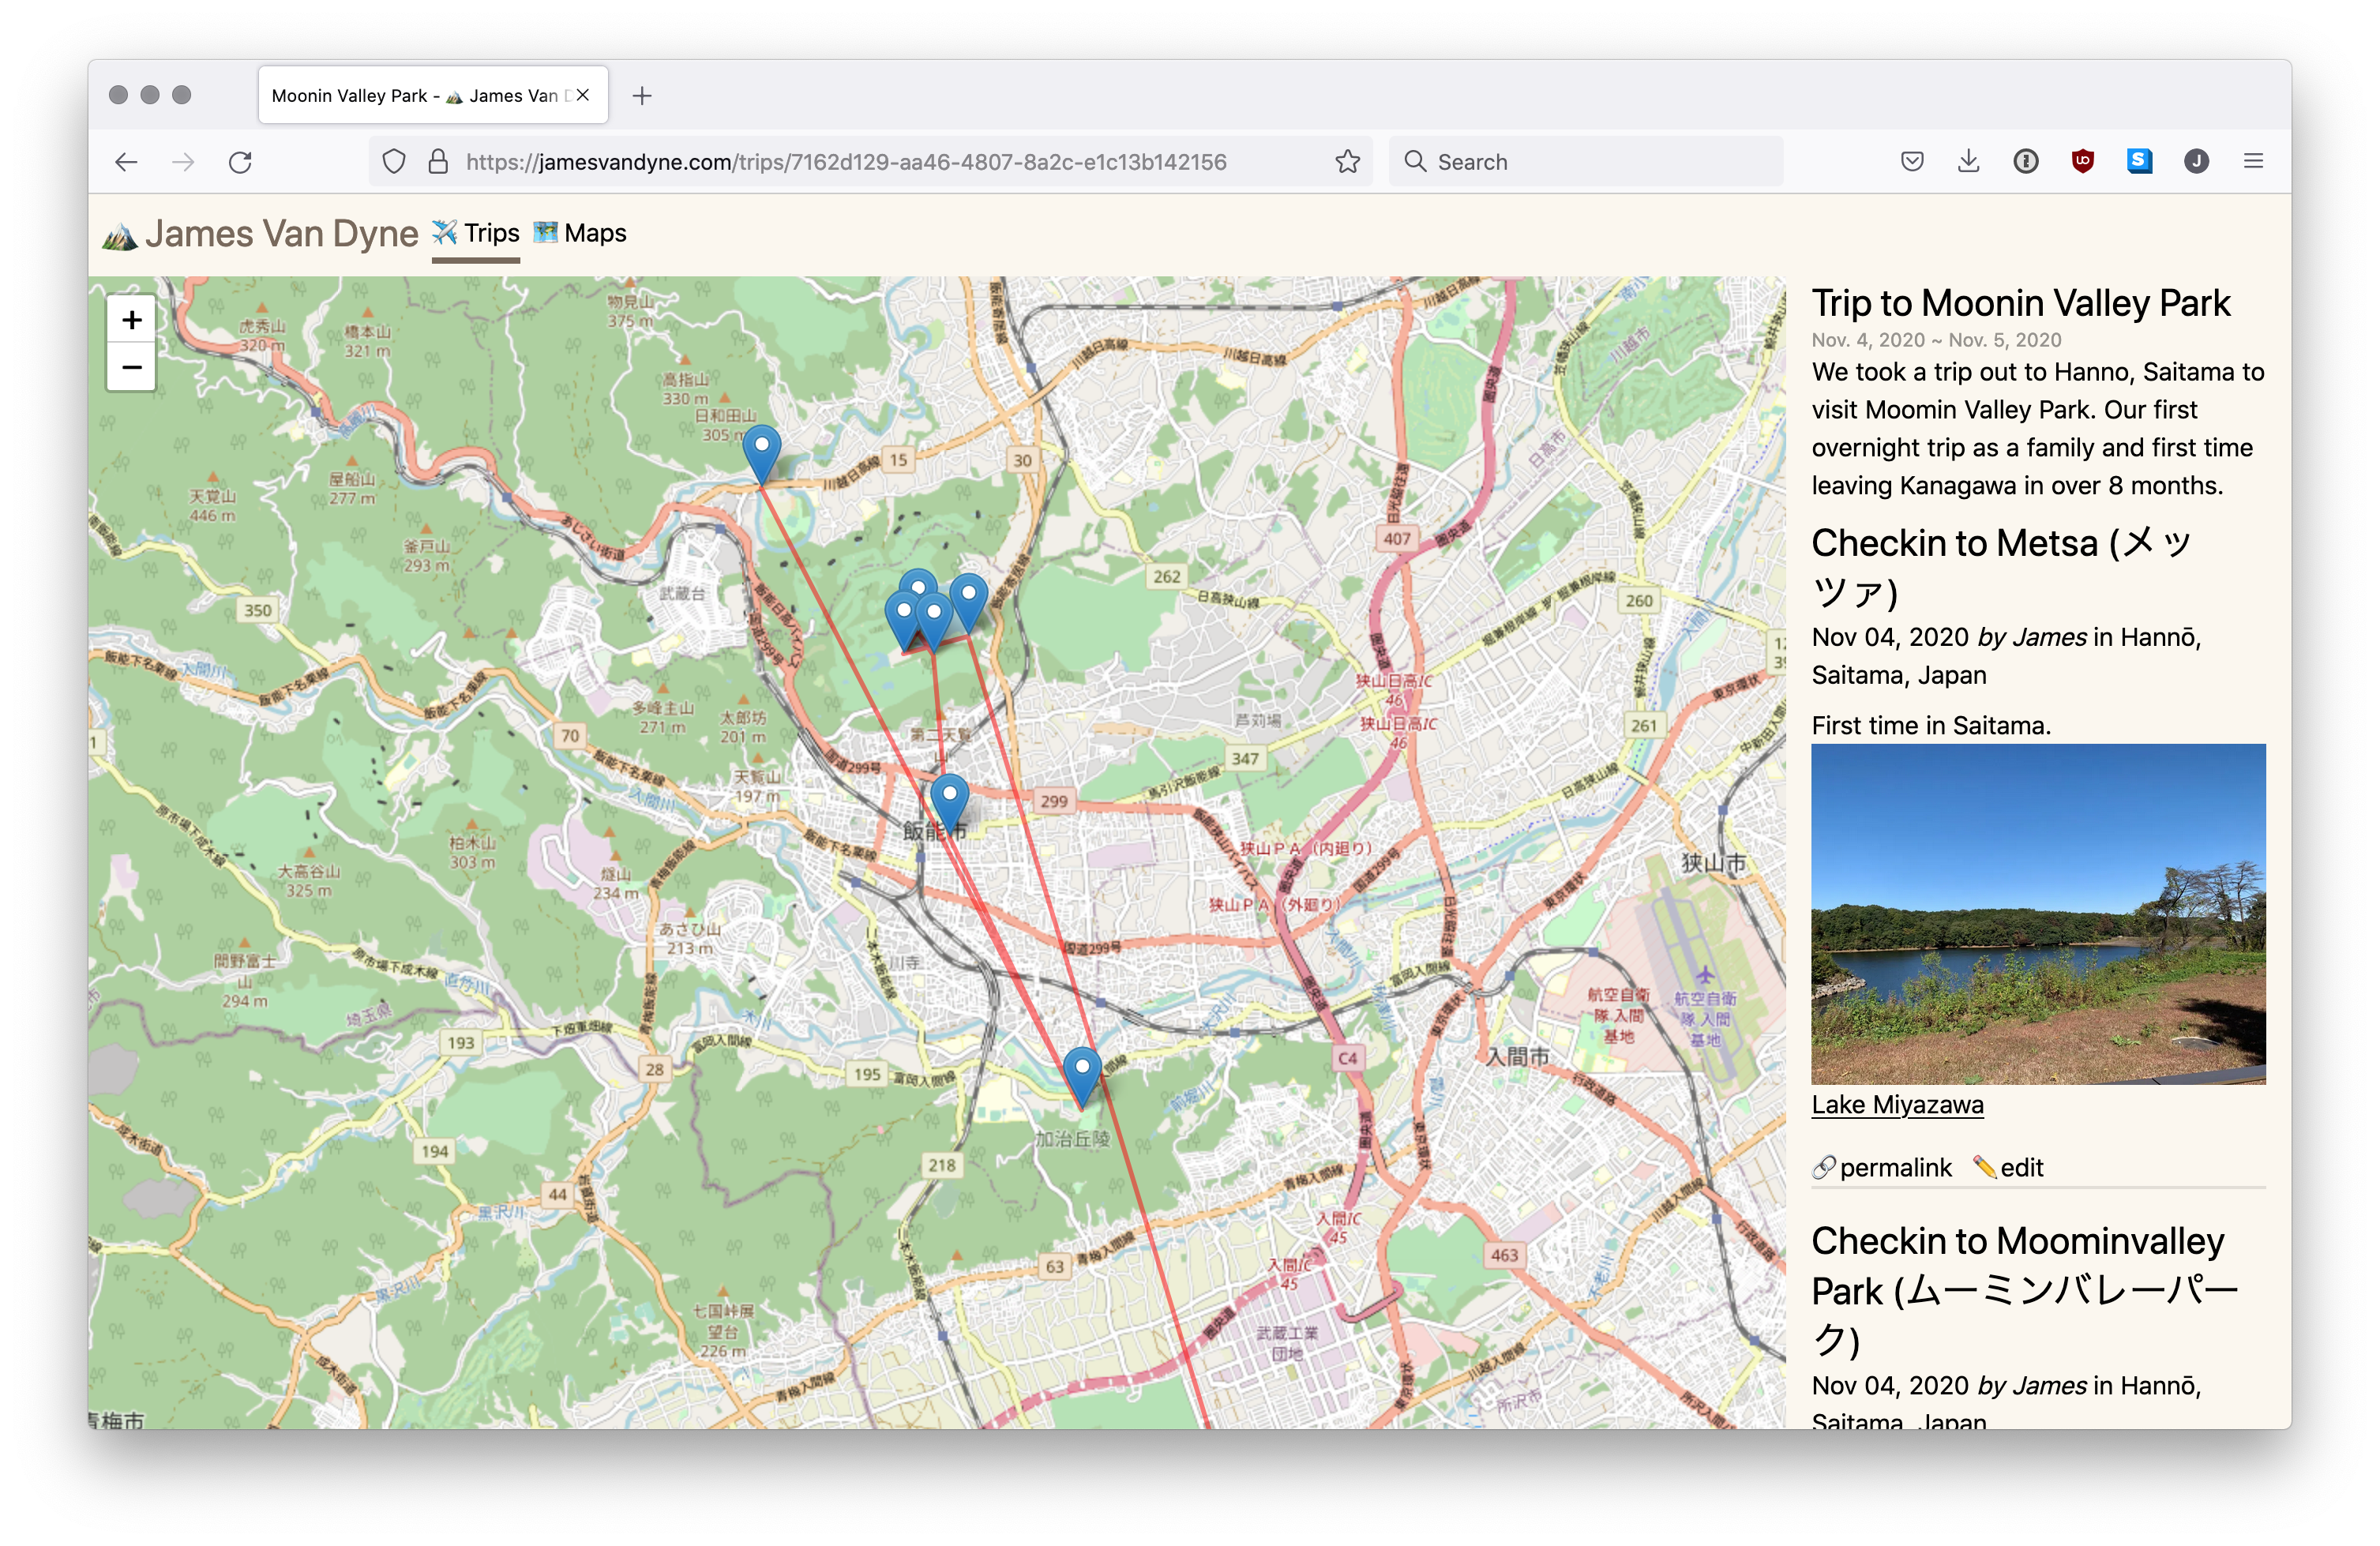2380x1546 pixels.
Task: Open a new browser tab
Action: 642,96
